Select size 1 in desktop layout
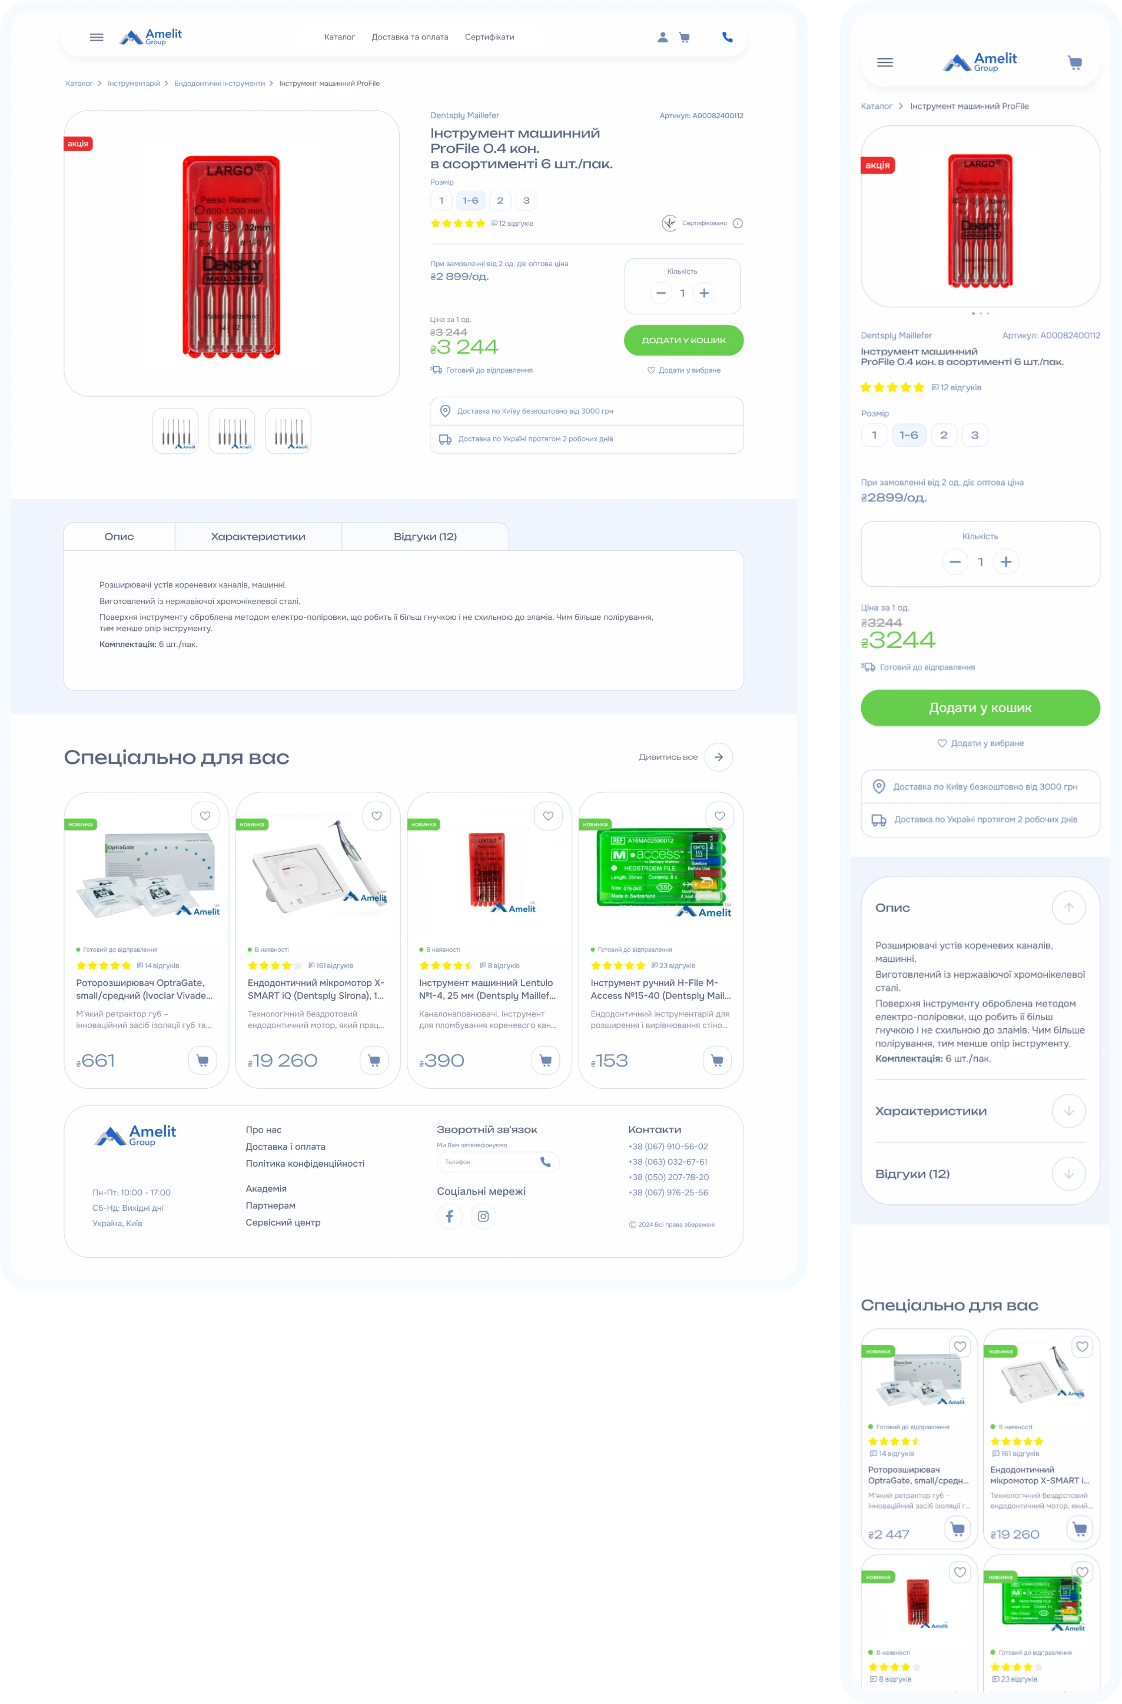1122x1704 pixels. 441,201
